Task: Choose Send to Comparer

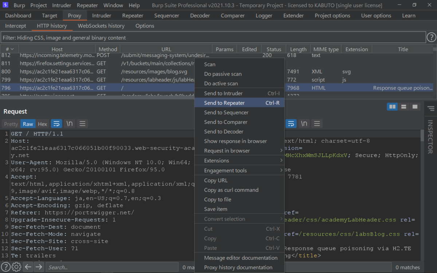Action: pos(239,122)
